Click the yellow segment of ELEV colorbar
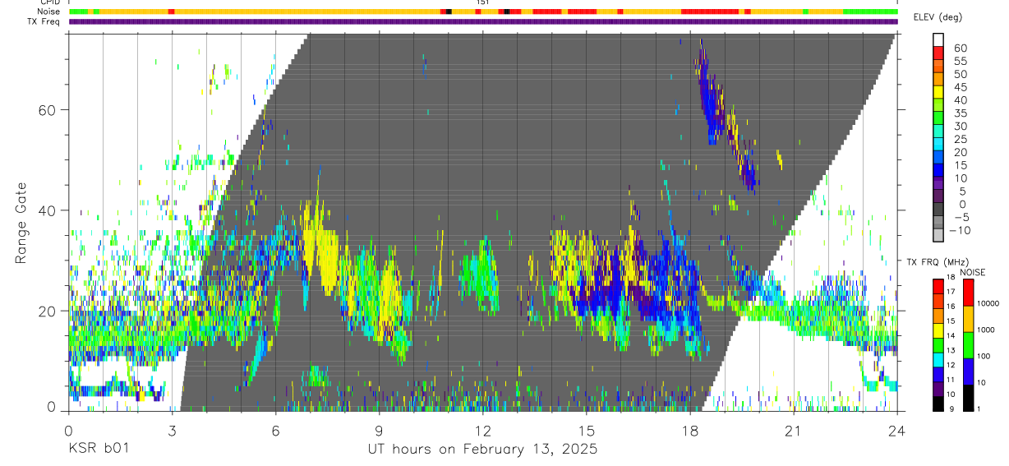Image resolution: width=1009 pixels, height=466 pixels. [x=938, y=91]
